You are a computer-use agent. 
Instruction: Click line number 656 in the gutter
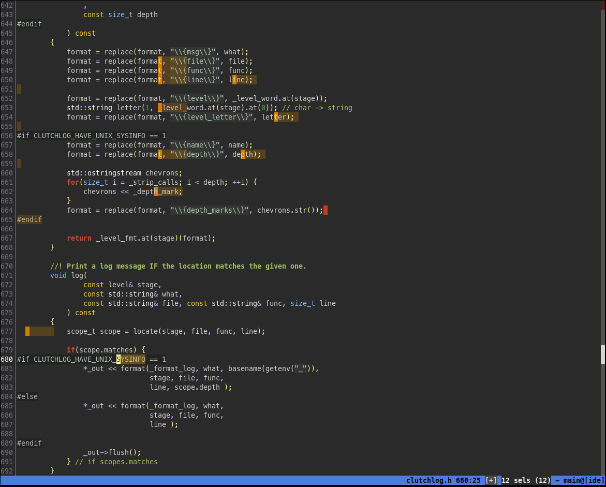(x=7, y=136)
